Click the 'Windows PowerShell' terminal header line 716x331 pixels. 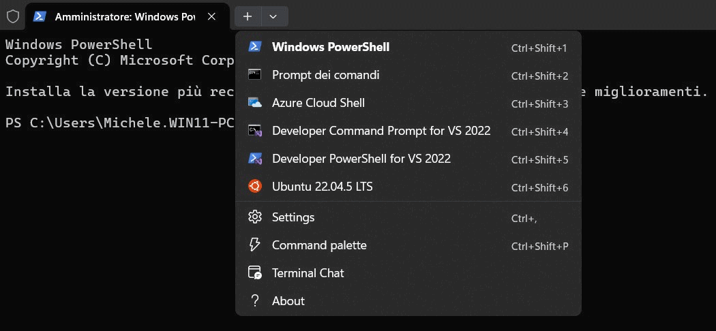[78, 44]
